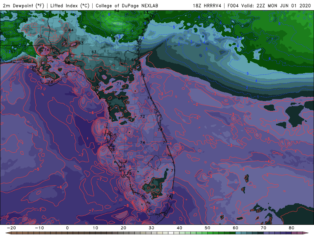This screenshot has width=314, height=235.
Task: Click the '0' label on the color scale
Action: tap(67, 228)
